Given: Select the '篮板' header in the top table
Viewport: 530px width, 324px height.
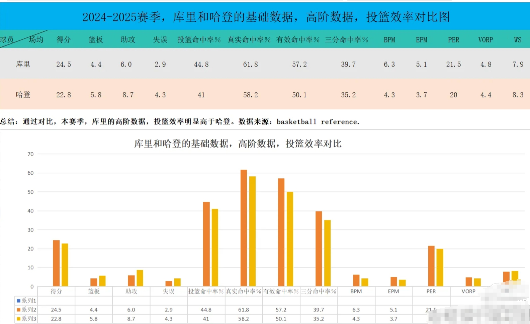Looking at the screenshot, I should (x=96, y=39).
